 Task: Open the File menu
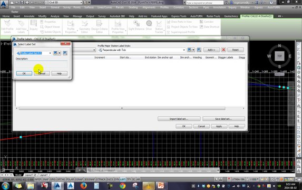click(x=13, y=7)
